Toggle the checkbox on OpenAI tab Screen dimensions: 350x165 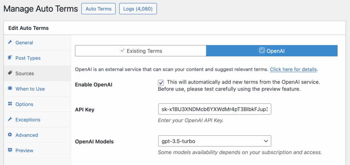click(x=261, y=50)
